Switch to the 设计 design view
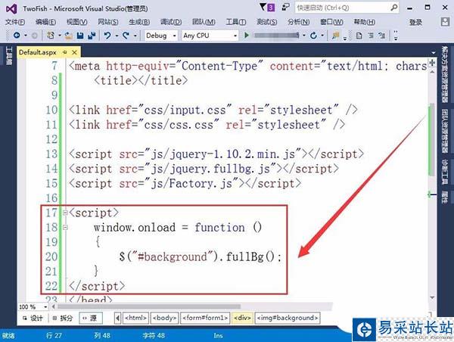Viewport: 454px width, 342px height. [33, 318]
